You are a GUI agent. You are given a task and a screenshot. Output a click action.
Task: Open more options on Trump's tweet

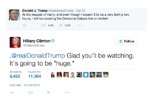point(79,25)
